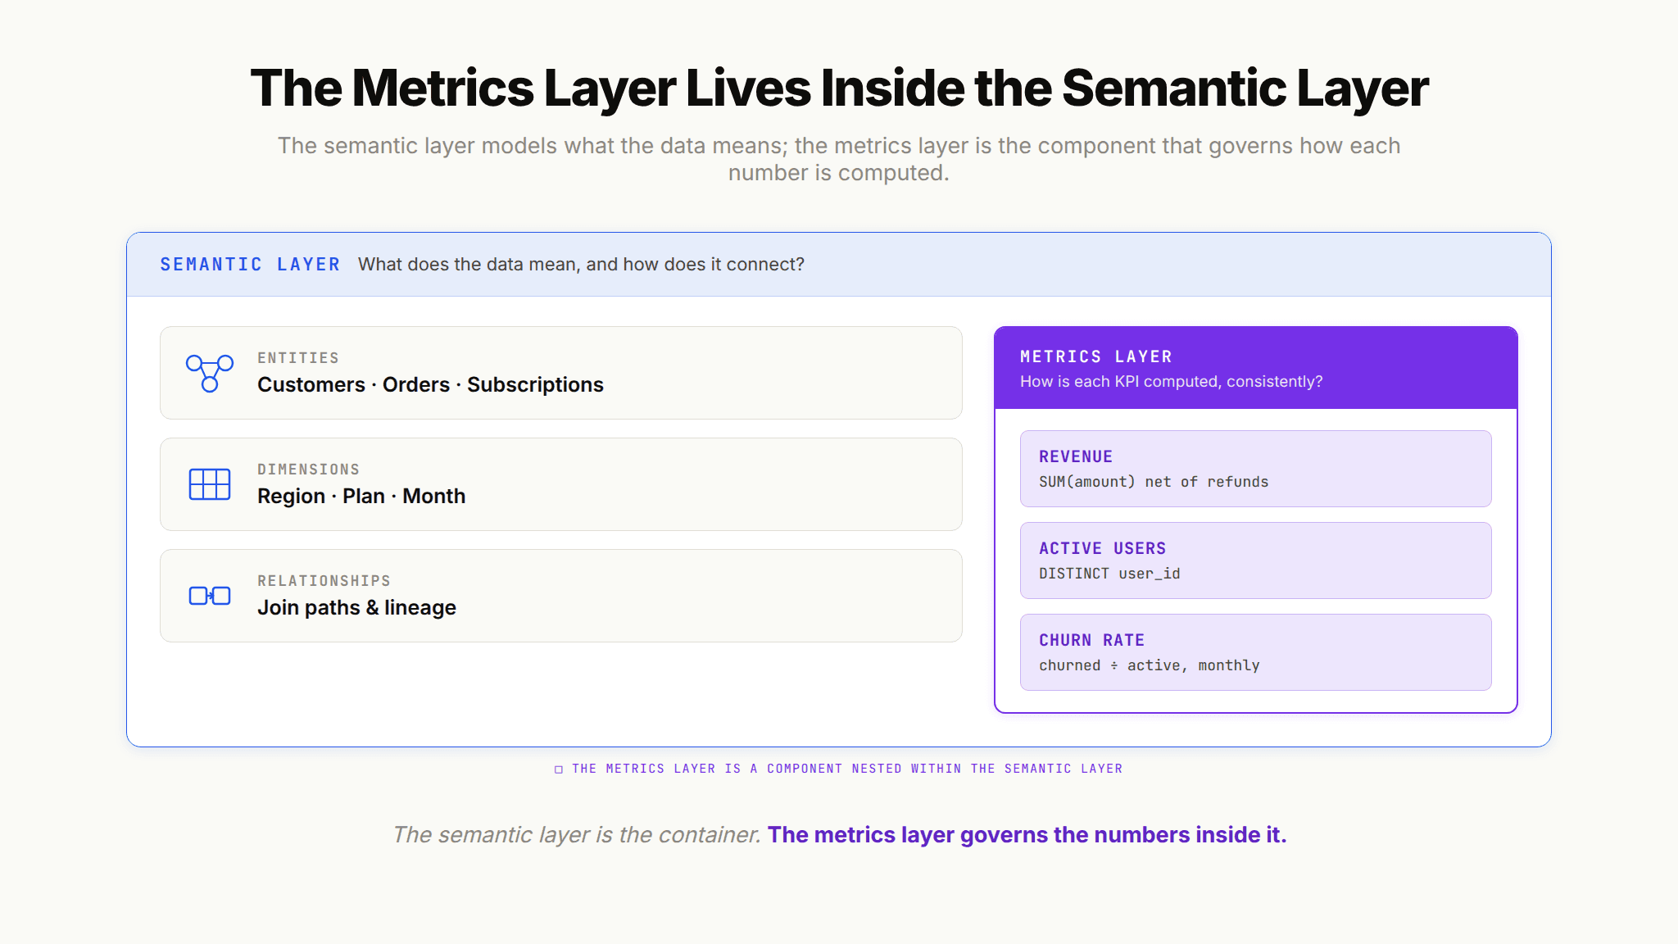The height and width of the screenshot is (944, 1678).
Task: Click the METRICS LAYER header title
Action: coord(1096,356)
